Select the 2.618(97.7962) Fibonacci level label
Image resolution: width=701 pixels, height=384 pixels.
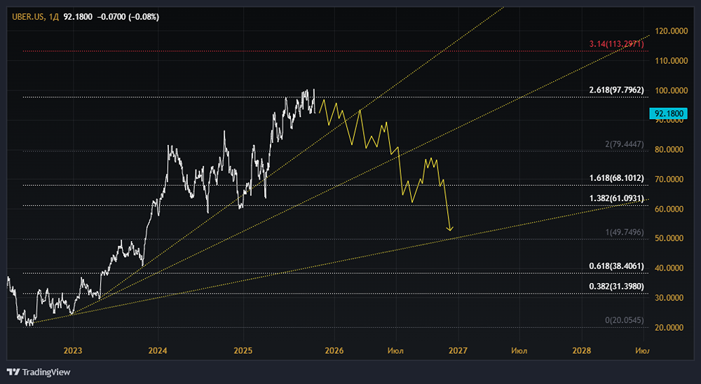tap(616, 90)
